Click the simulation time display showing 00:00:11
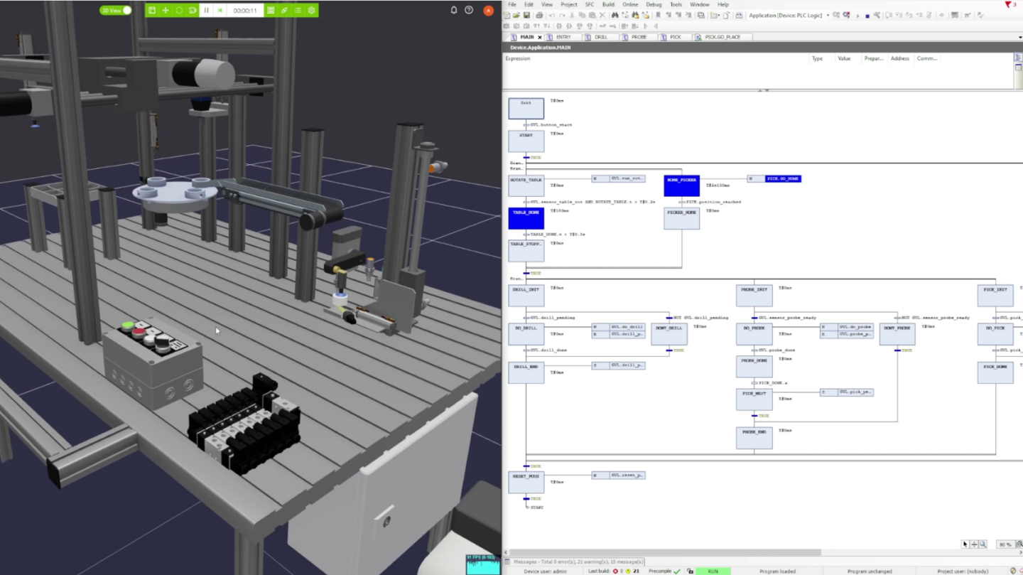Image resolution: width=1023 pixels, height=575 pixels. 244,10
